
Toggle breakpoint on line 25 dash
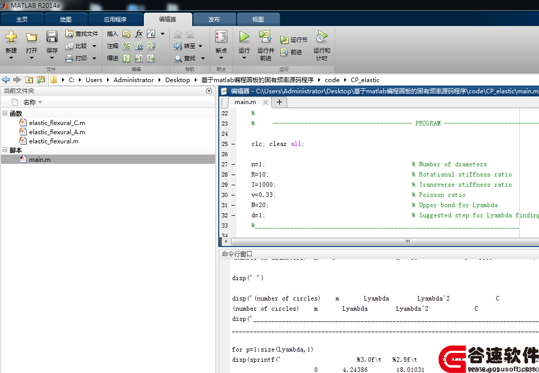(234, 144)
